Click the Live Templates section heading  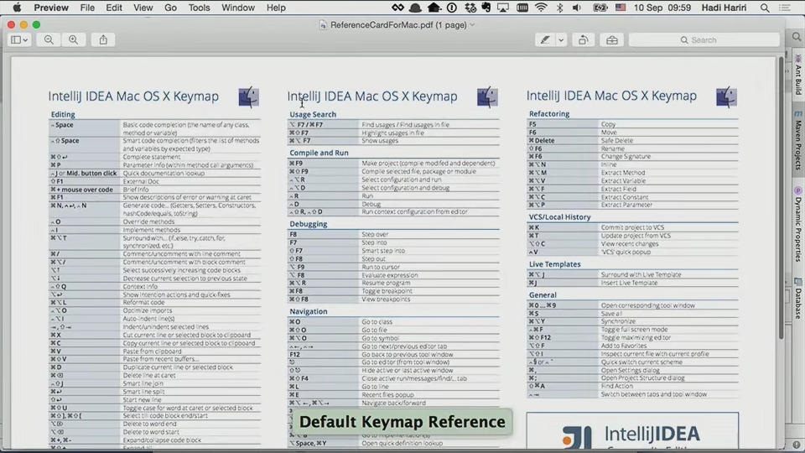554,263
